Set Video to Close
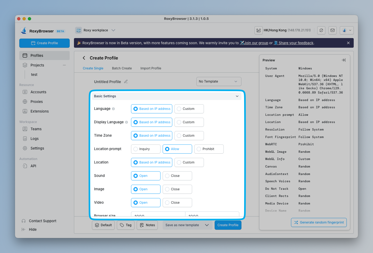This screenshot has height=253, width=373. coord(177,203)
